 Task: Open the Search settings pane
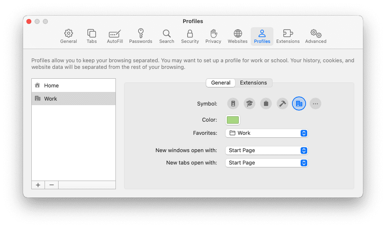[167, 36]
